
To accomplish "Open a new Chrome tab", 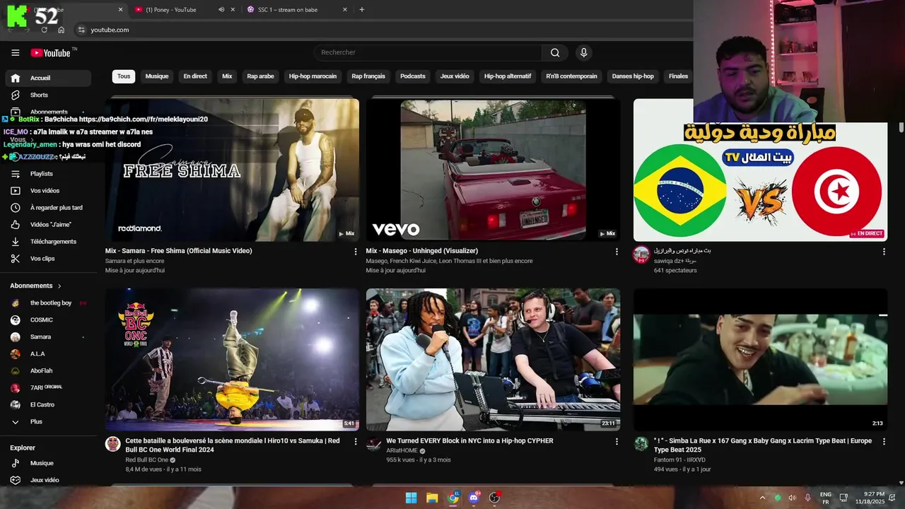I will pos(362,10).
